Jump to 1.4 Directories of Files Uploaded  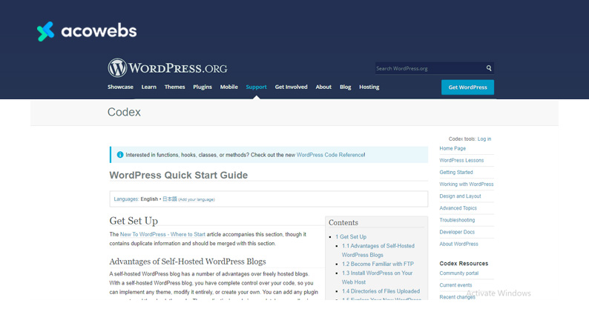(x=381, y=291)
